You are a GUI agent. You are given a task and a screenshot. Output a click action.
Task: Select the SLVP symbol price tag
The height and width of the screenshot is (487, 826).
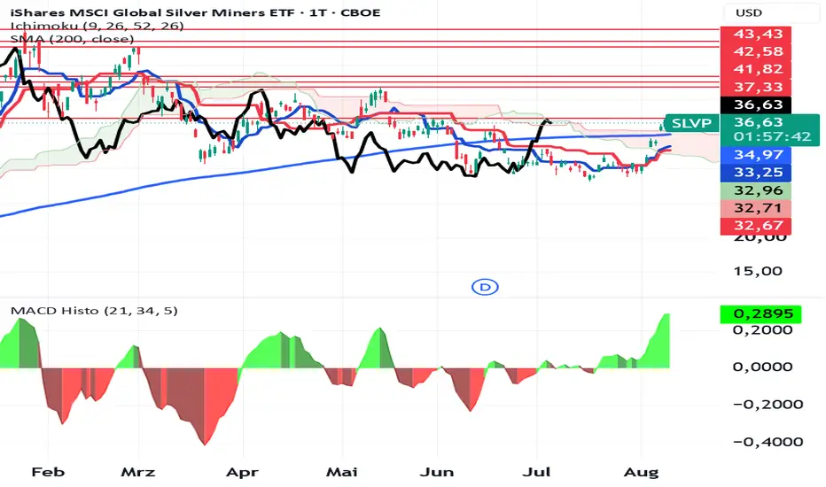click(691, 123)
